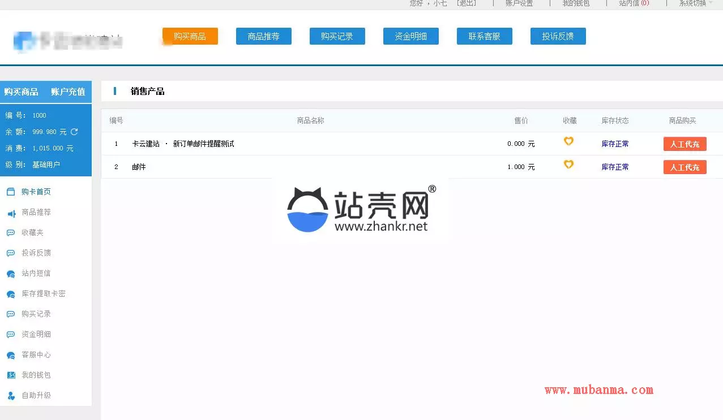Open the 购买记录 top navigation tab

[337, 36]
